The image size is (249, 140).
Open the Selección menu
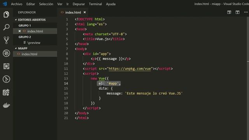click(x=46, y=4)
